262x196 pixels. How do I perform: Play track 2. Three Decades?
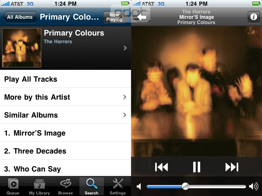(x=65, y=151)
